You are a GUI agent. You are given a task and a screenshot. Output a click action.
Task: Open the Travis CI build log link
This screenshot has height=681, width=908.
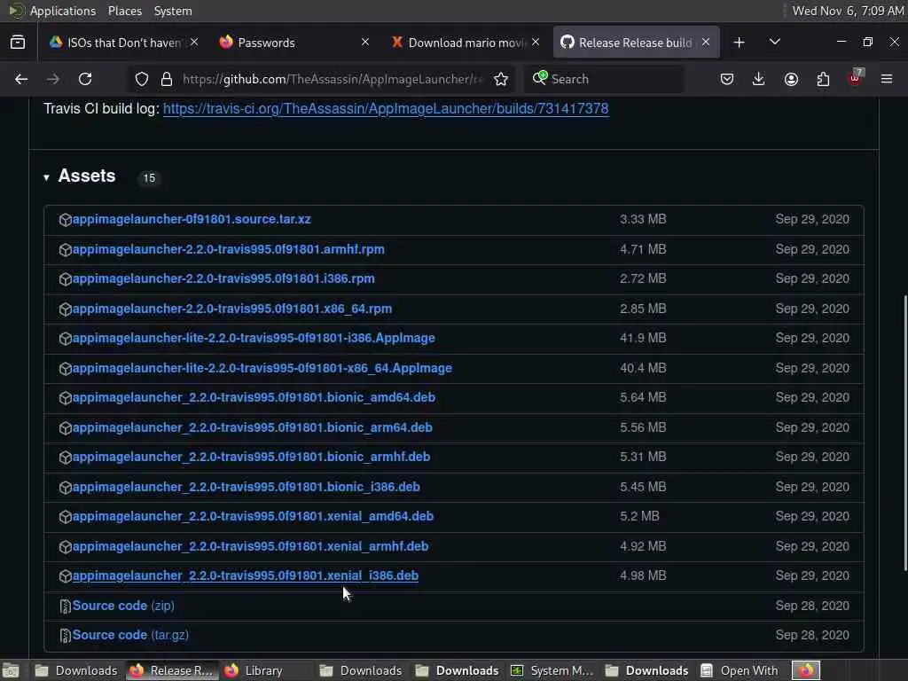pos(386,109)
